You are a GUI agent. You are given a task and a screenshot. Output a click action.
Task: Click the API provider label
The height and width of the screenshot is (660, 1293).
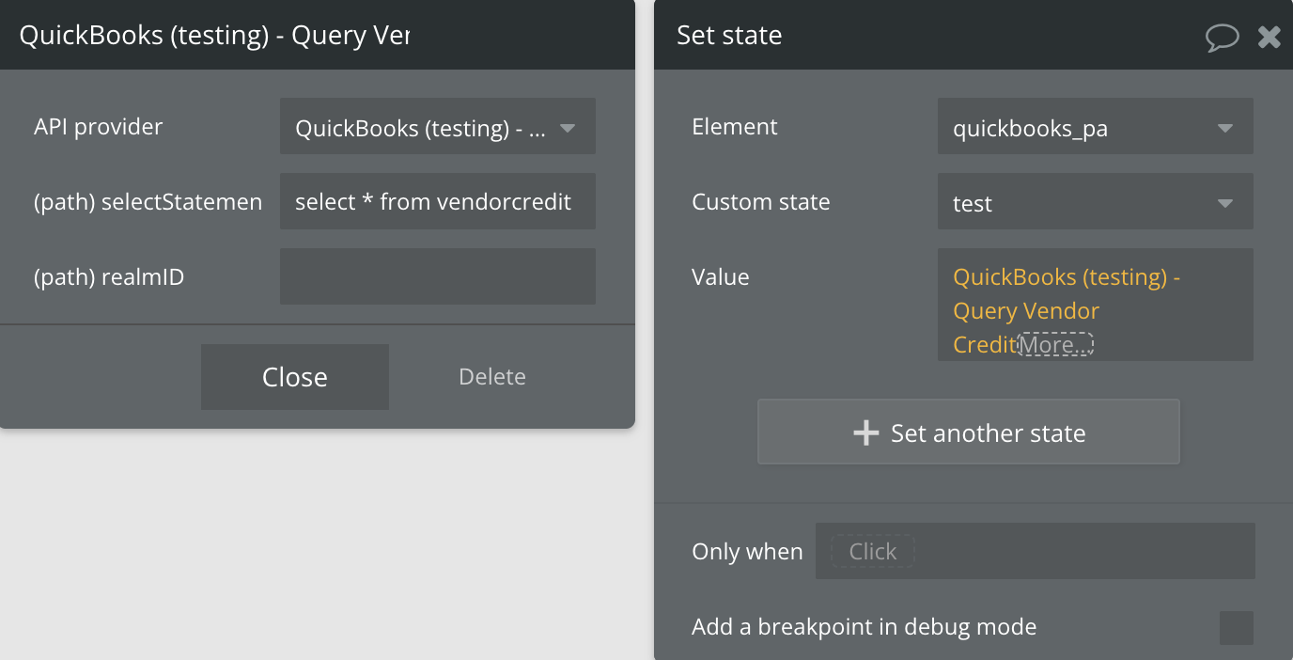(98, 127)
